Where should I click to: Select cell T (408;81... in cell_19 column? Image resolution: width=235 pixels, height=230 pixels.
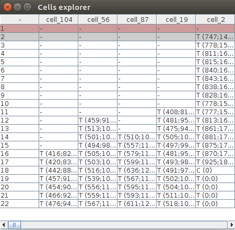(176, 112)
